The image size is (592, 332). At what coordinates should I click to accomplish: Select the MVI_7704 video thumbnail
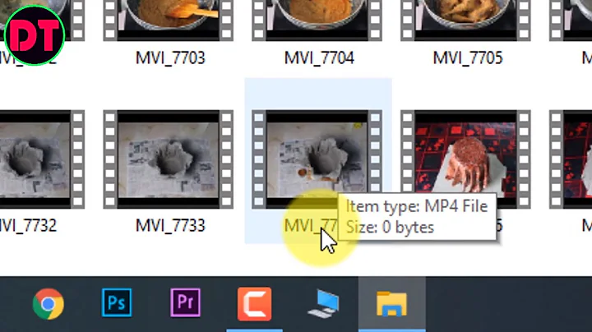point(317,21)
